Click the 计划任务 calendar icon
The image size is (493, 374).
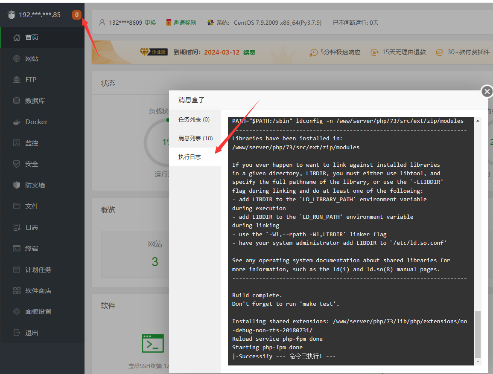[x=17, y=270]
